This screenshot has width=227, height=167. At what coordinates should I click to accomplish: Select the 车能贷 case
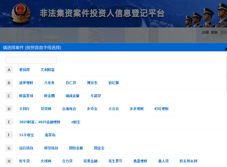(96, 96)
